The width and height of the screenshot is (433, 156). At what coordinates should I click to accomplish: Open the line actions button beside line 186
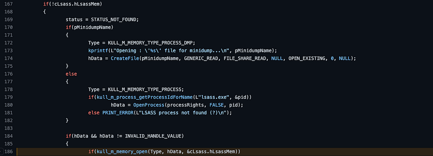tap(1, 152)
